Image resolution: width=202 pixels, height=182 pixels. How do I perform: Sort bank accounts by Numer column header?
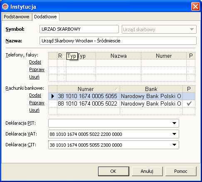(x=89, y=89)
